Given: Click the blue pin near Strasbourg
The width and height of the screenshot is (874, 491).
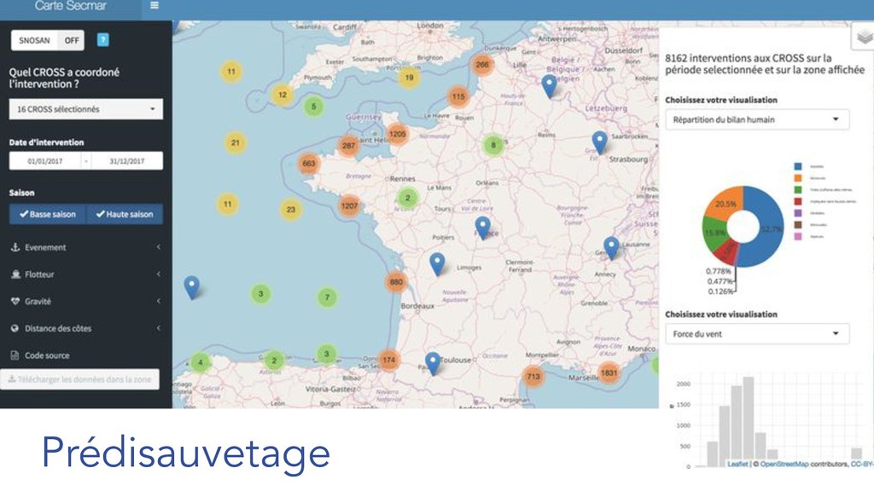Looking at the screenshot, I should click(600, 142).
